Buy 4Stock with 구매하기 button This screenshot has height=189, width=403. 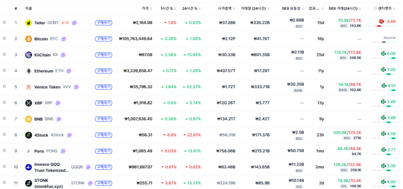(x=104, y=135)
